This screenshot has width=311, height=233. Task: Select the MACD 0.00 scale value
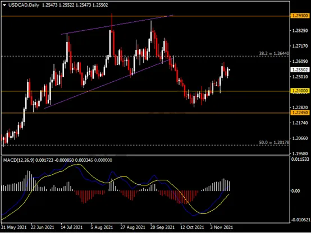pyautogui.click(x=295, y=191)
